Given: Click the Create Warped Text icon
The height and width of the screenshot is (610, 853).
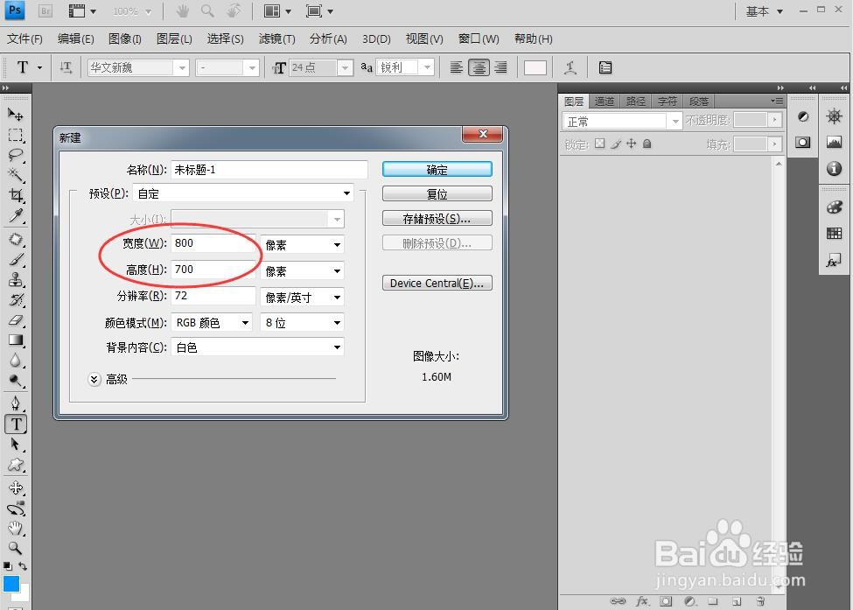Looking at the screenshot, I should tap(570, 67).
